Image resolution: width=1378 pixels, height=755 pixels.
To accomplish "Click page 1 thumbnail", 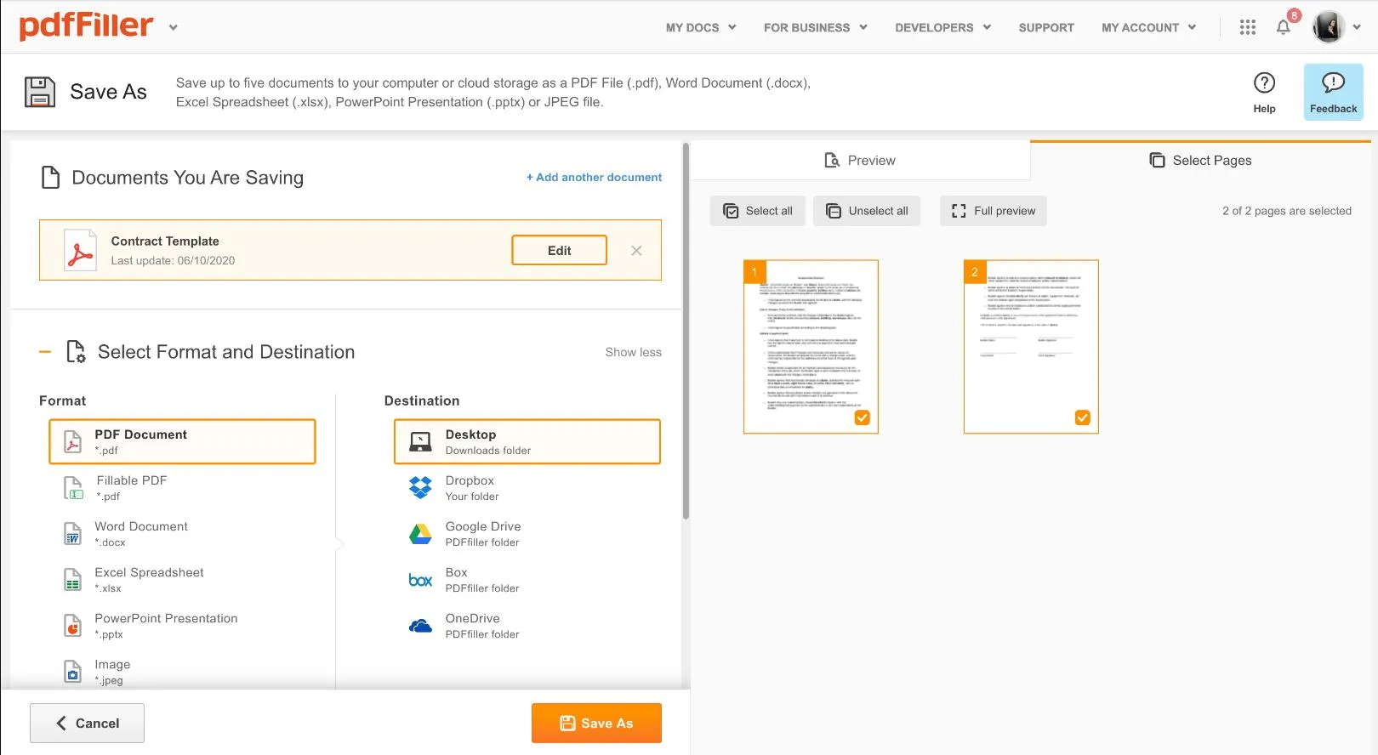I will [811, 346].
